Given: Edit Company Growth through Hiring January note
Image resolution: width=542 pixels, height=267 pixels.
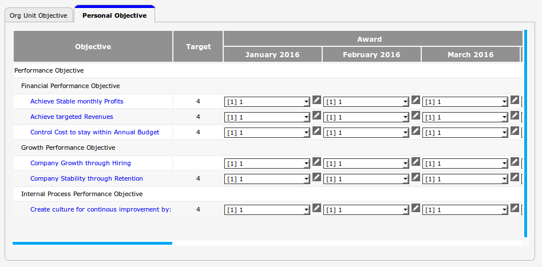Looking at the screenshot, I should [x=317, y=162].
